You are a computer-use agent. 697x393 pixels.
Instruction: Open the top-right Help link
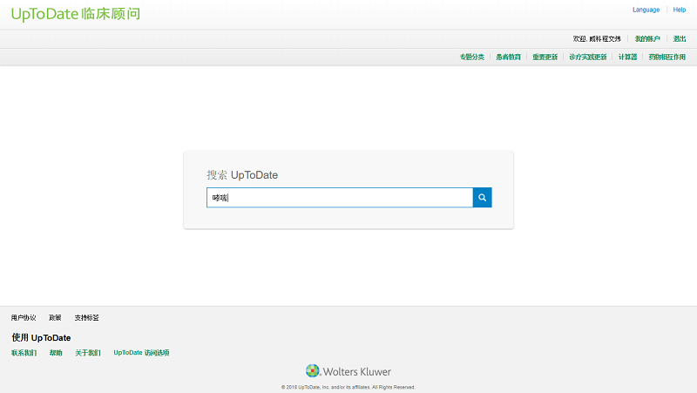tap(680, 10)
